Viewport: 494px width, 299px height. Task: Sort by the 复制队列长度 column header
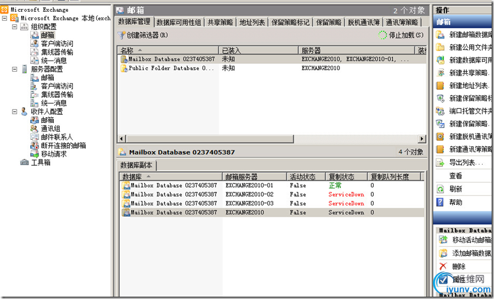click(394, 177)
